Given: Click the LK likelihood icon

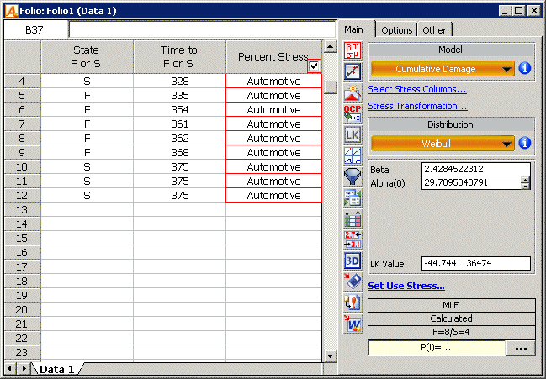Looking at the screenshot, I should (353, 134).
